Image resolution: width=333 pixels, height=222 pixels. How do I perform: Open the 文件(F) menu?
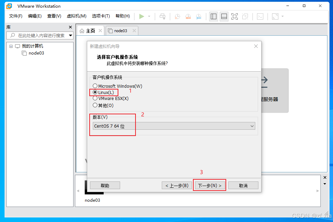pos(15,16)
